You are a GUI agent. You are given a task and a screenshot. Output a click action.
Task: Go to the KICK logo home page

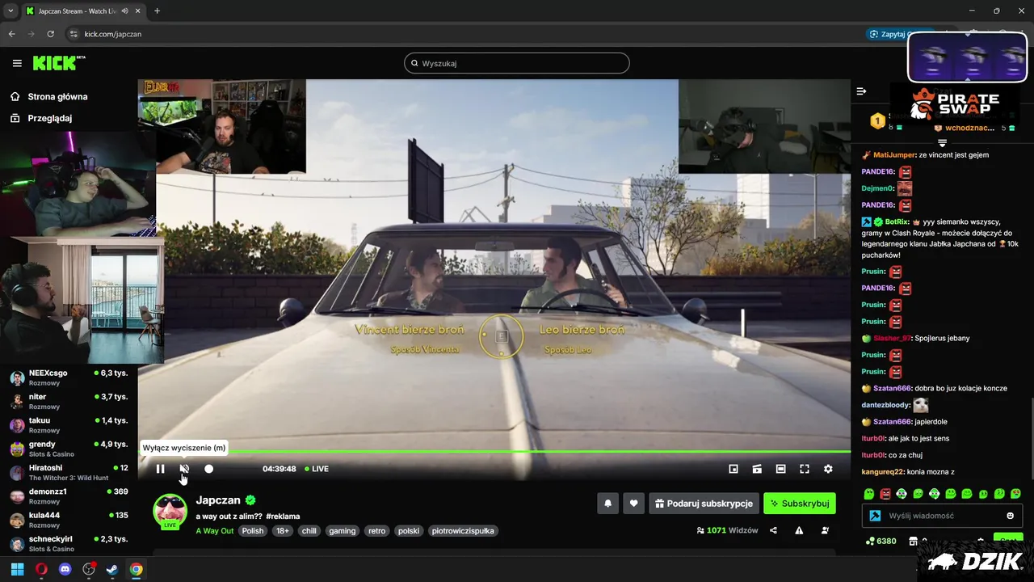(x=58, y=63)
